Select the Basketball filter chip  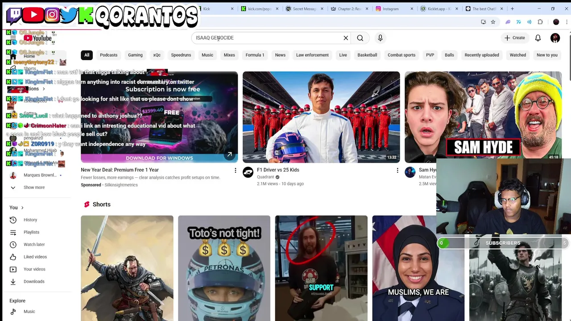tap(367, 55)
